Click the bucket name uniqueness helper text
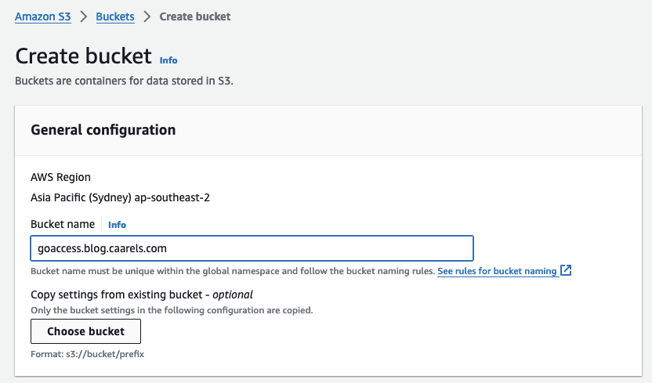Viewport: 652px width, 383px height. [x=232, y=271]
